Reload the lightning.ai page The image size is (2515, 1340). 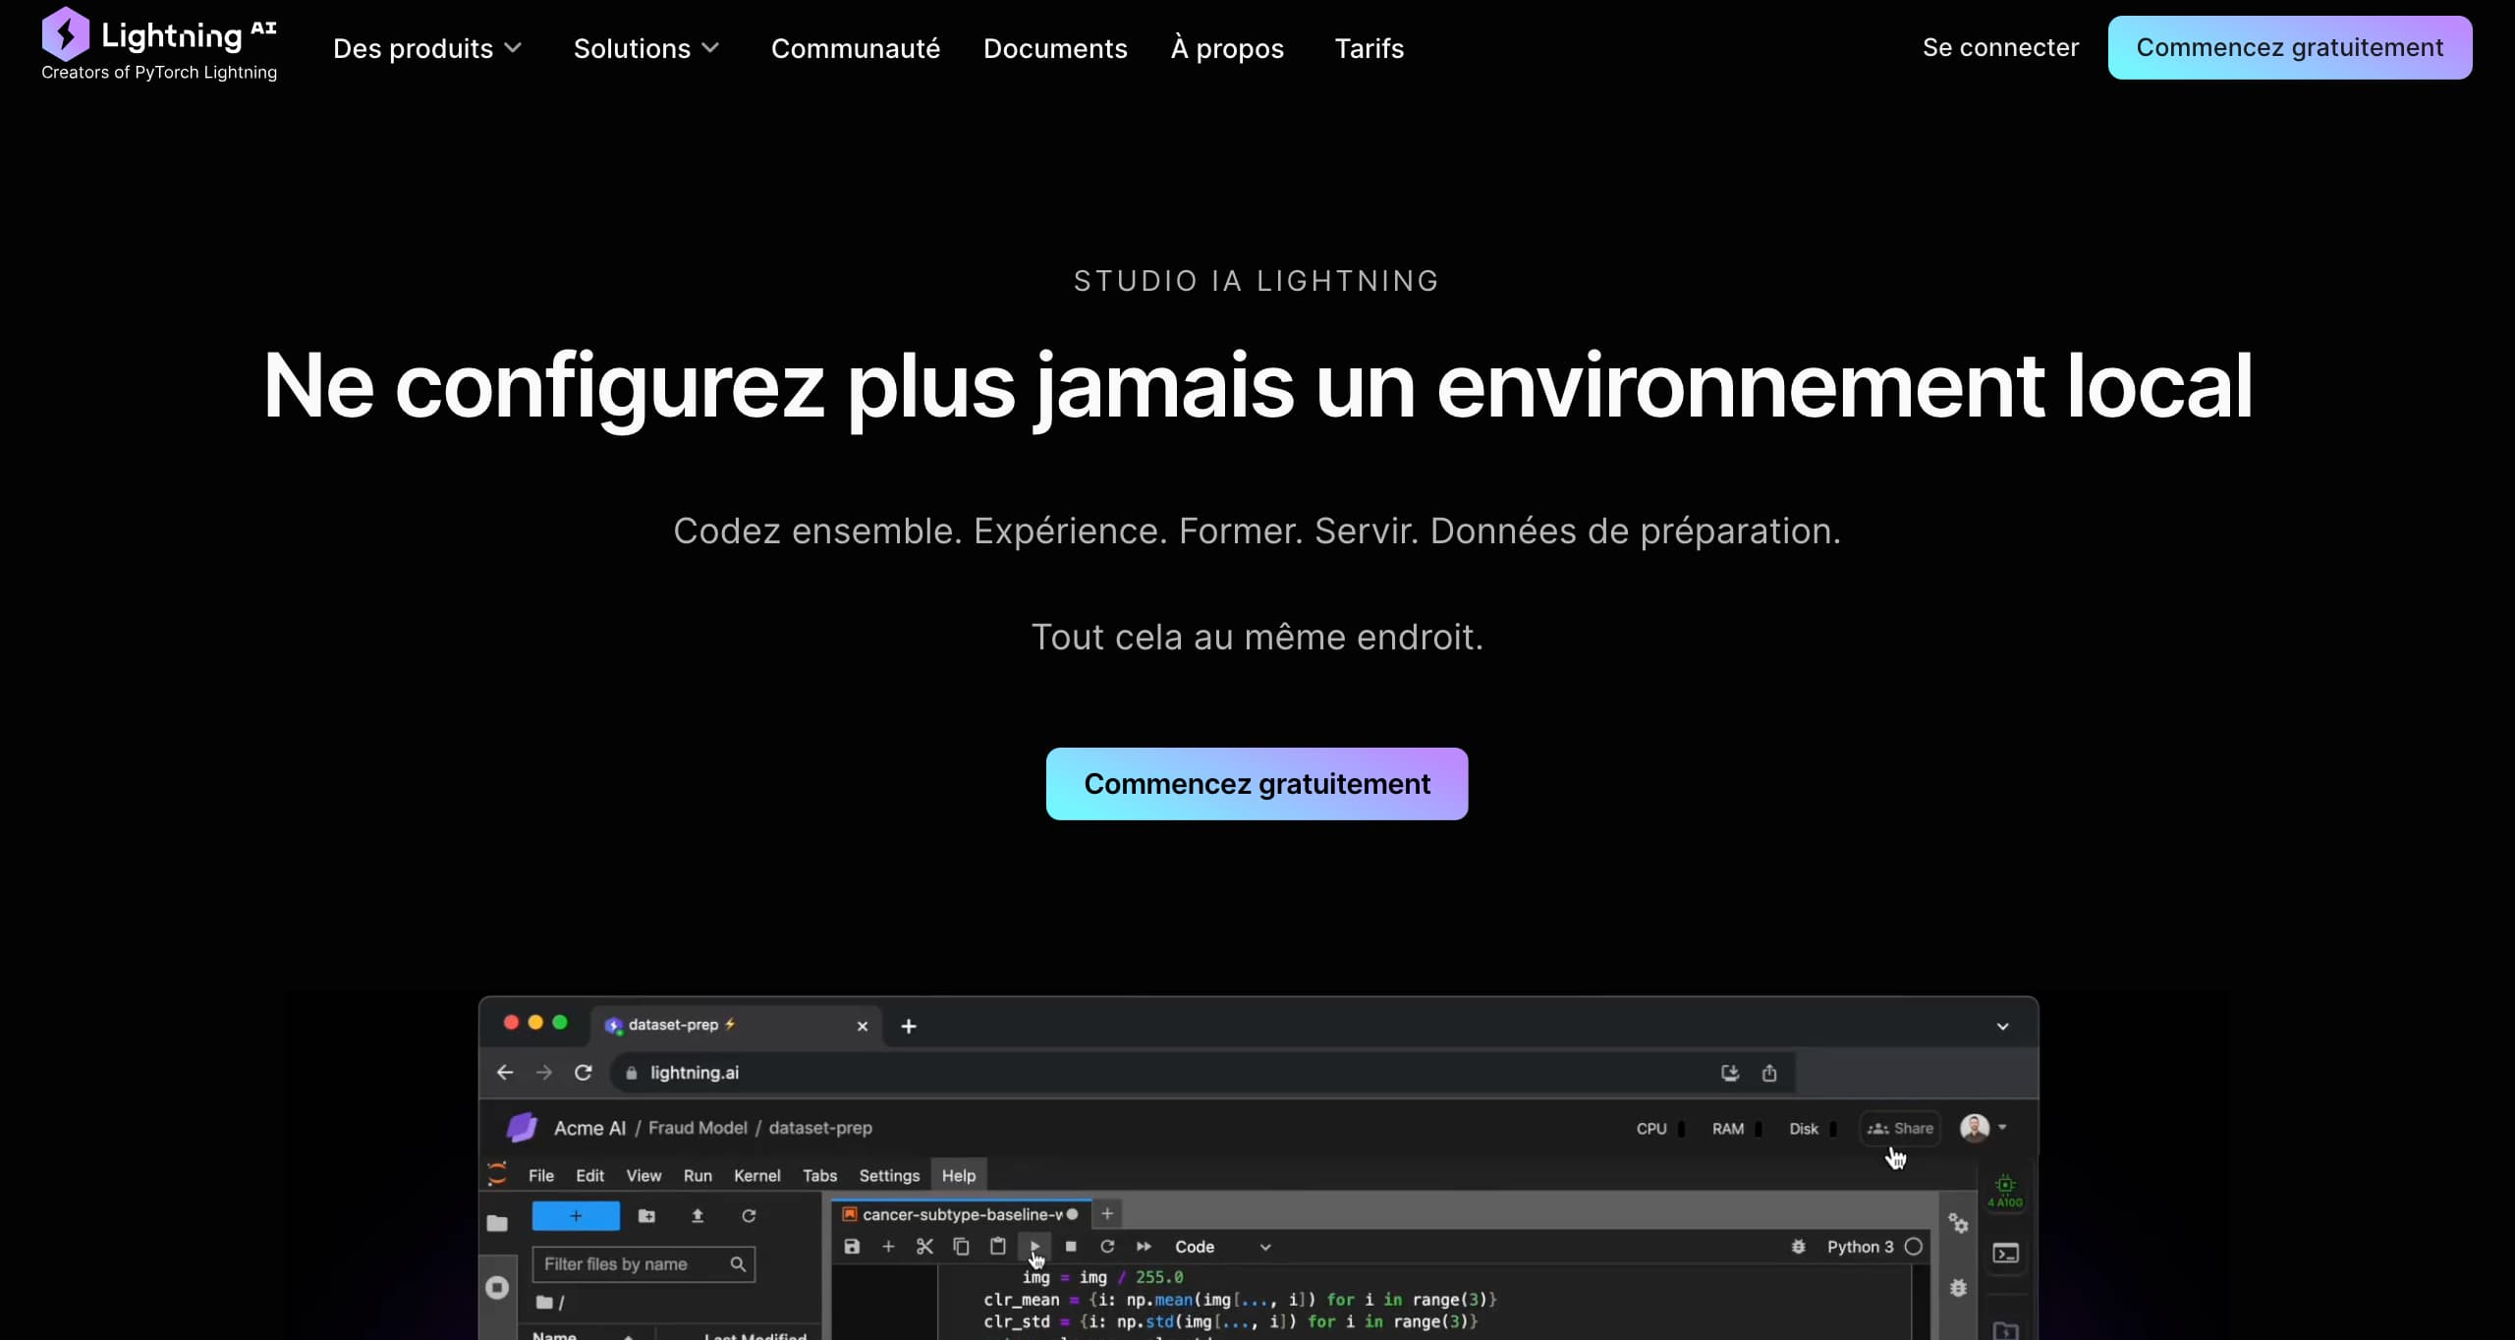coord(583,1073)
